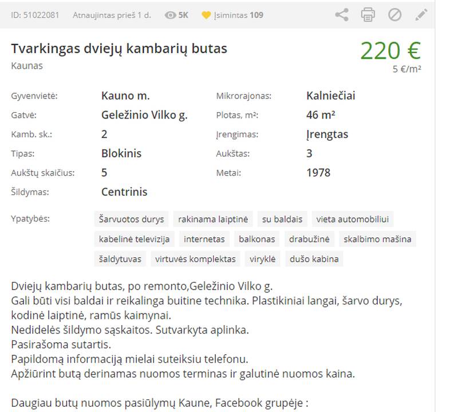Click the 'virtuvės komplektas' tag
This screenshot has width=450, height=412.
pos(195,259)
